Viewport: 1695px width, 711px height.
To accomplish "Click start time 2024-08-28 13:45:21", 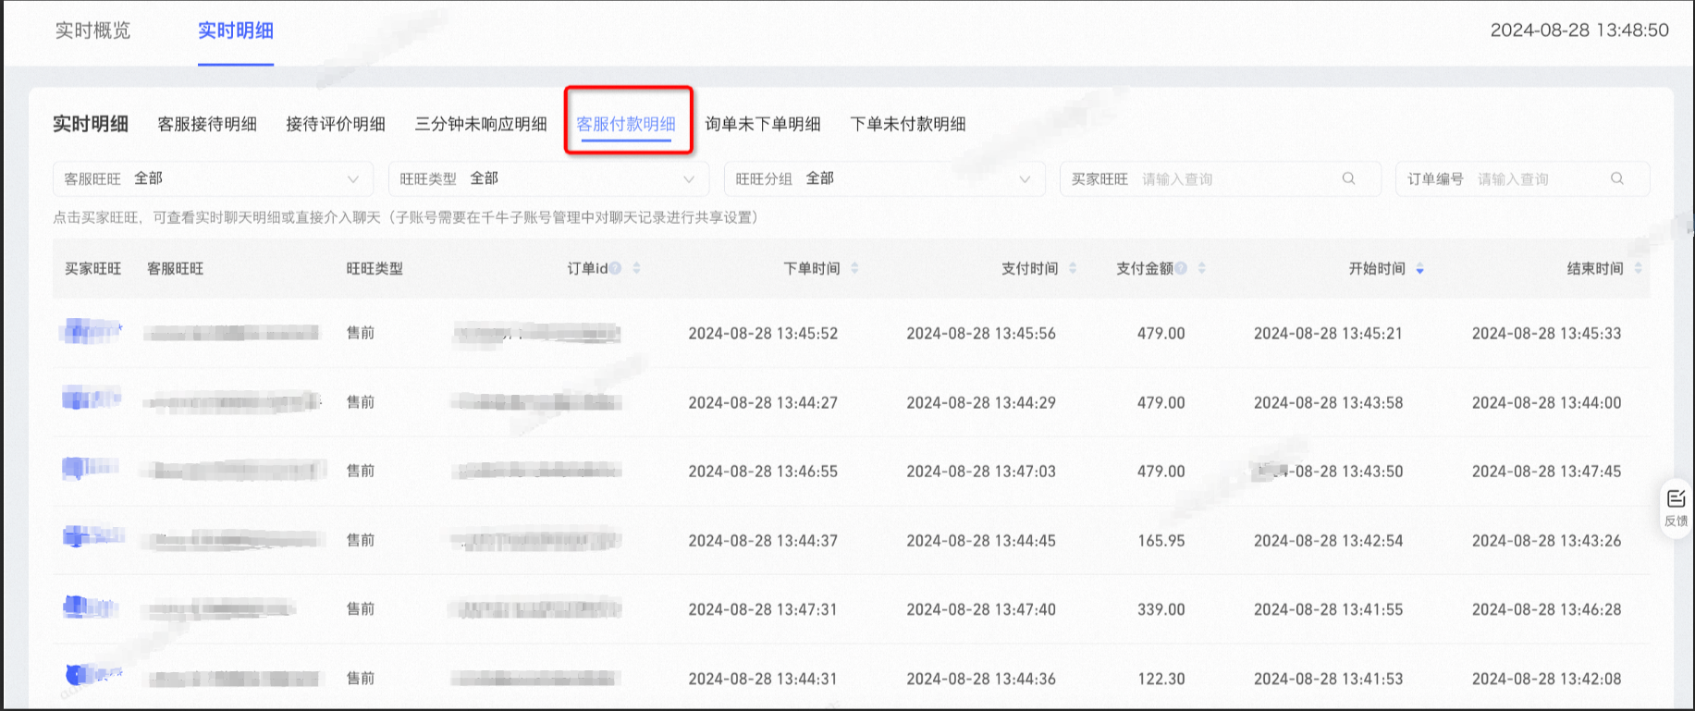I will [x=1328, y=333].
